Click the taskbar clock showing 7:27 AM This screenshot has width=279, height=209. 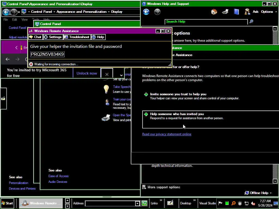point(265,203)
